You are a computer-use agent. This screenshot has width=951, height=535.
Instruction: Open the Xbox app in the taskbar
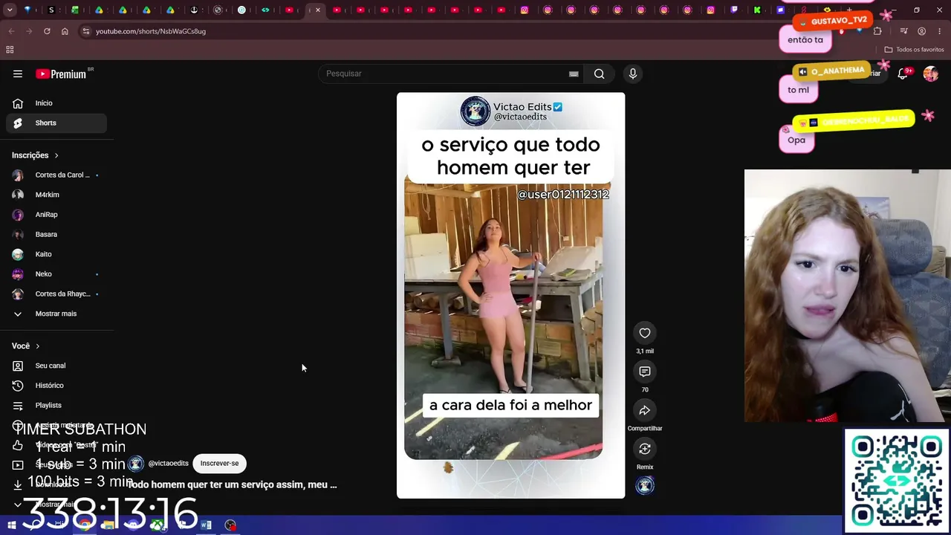click(158, 525)
